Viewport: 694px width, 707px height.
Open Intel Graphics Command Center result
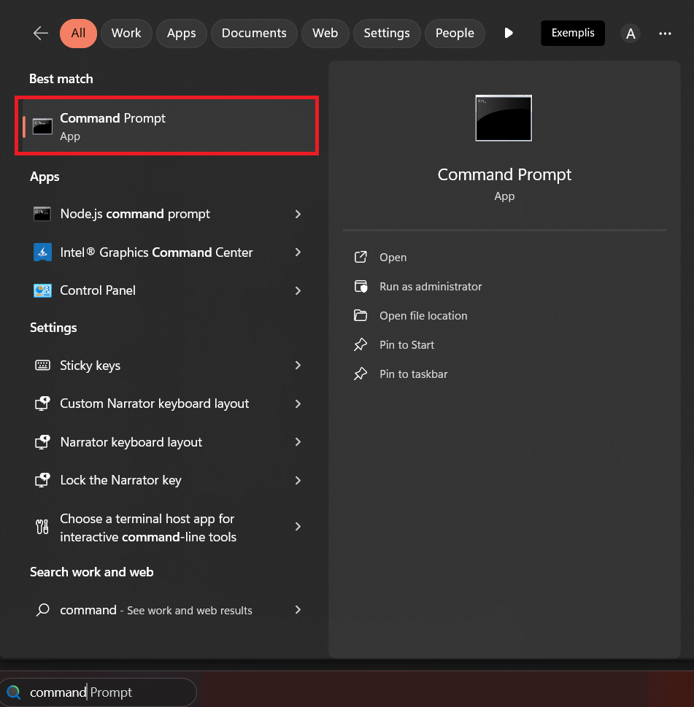[167, 252]
